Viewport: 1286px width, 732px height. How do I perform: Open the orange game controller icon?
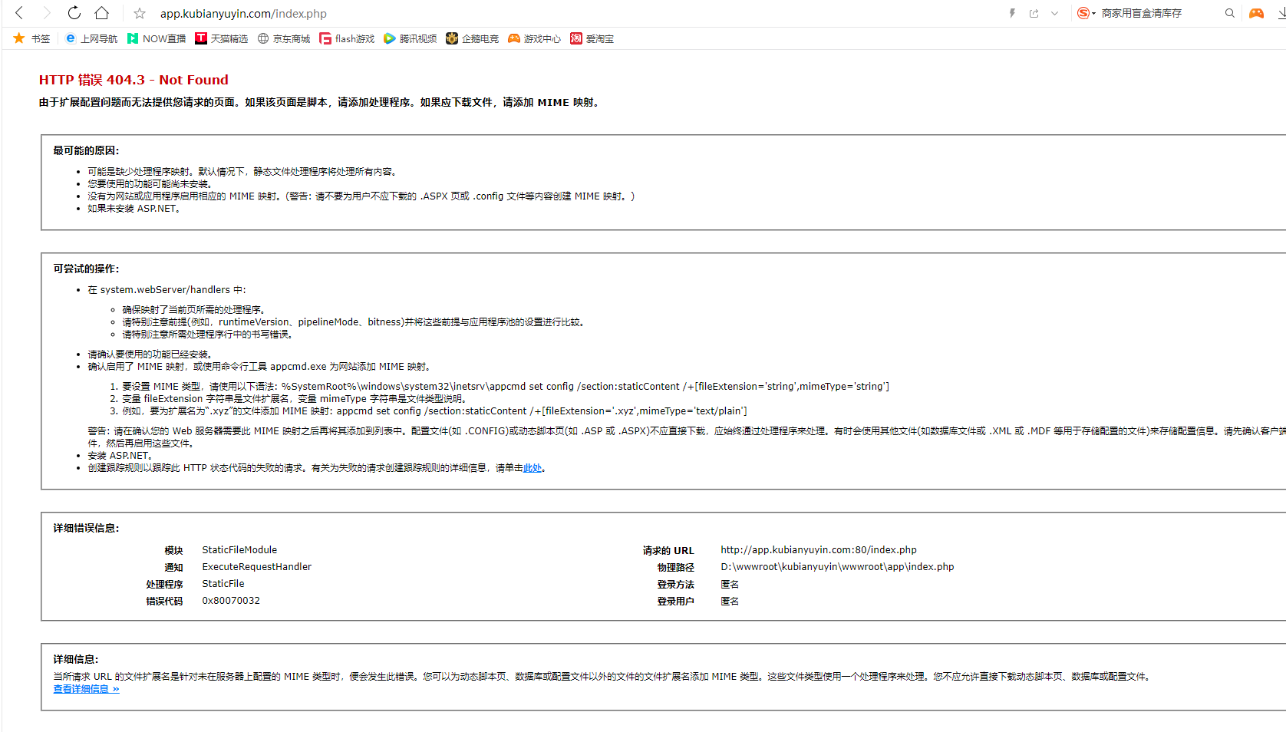click(x=1256, y=13)
